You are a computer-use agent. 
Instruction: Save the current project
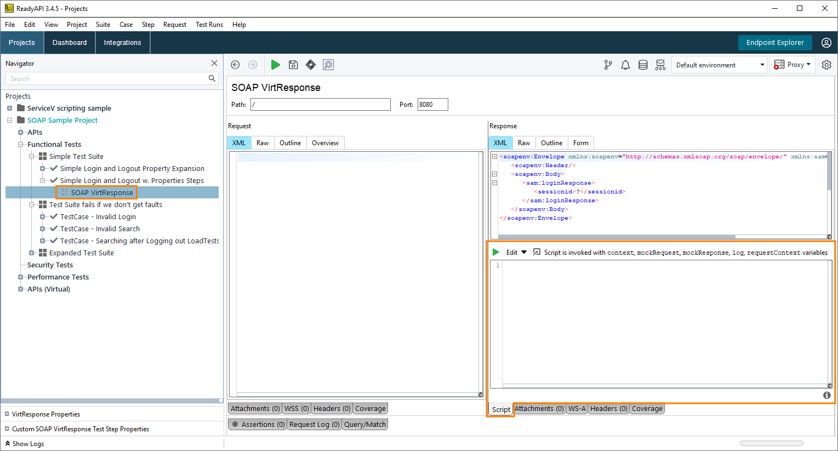pyautogui.click(x=293, y=64)
